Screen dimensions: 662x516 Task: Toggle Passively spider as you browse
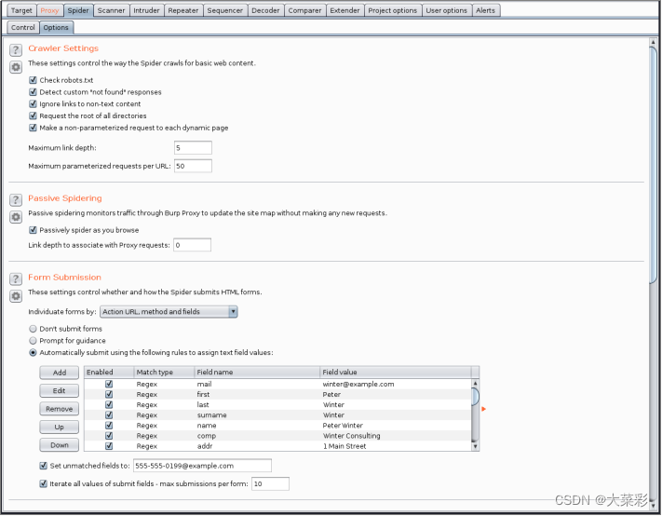coord(33,230)
